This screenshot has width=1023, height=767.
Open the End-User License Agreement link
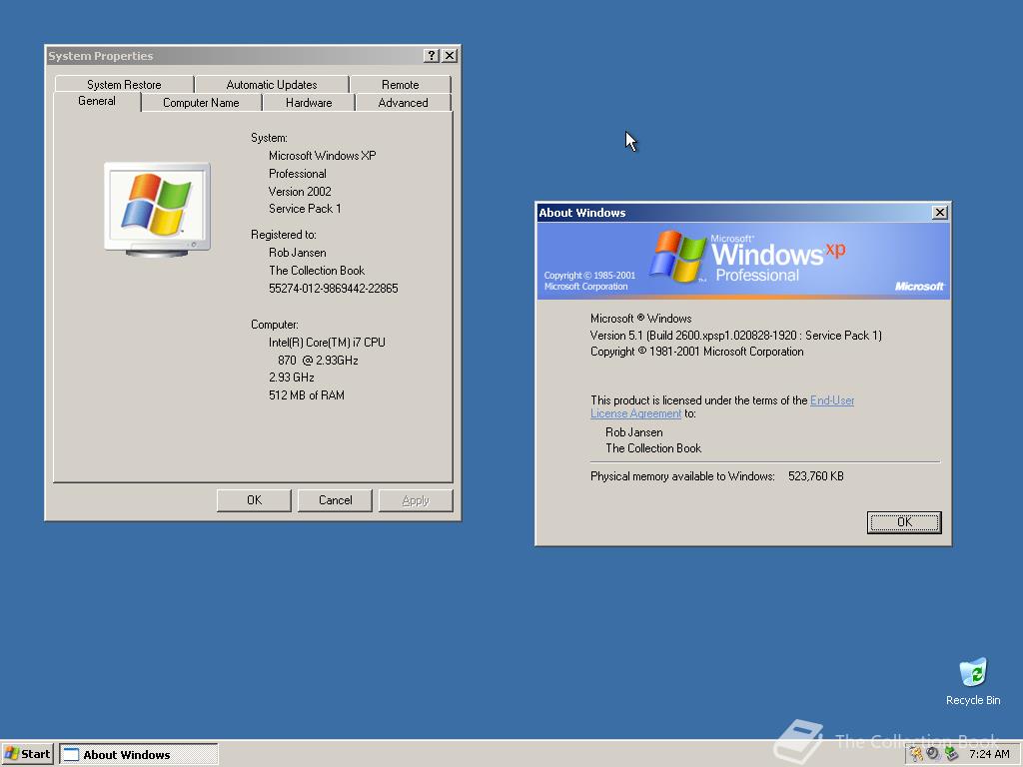pyautogui.click(x=722, y=407)
